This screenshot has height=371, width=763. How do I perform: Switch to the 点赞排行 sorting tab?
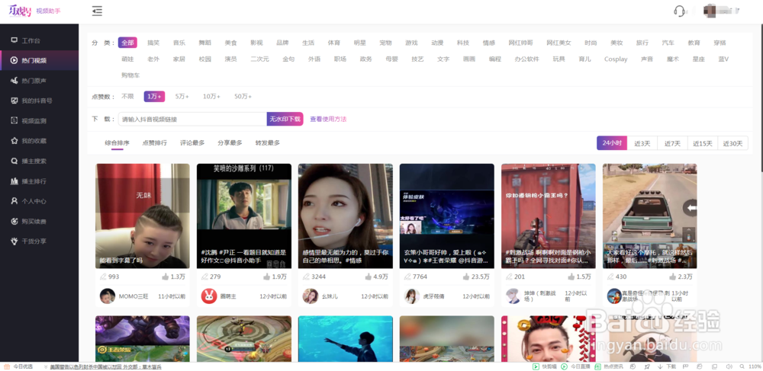[x=155, y=143]
